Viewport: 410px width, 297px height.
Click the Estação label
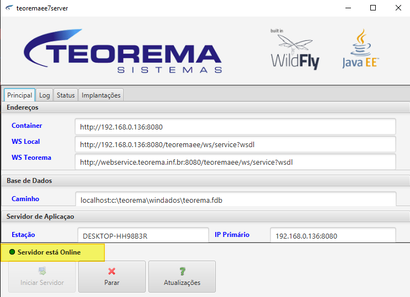(23, 235)
